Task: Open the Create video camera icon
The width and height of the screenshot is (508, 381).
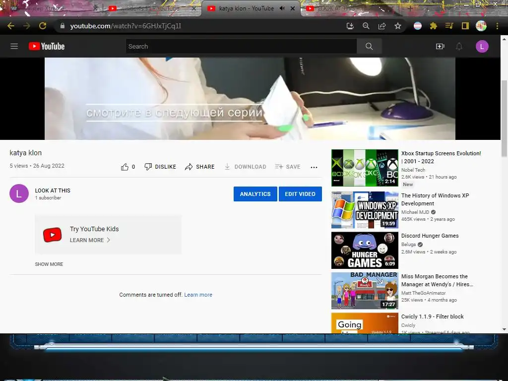Action: coord(440,46)
